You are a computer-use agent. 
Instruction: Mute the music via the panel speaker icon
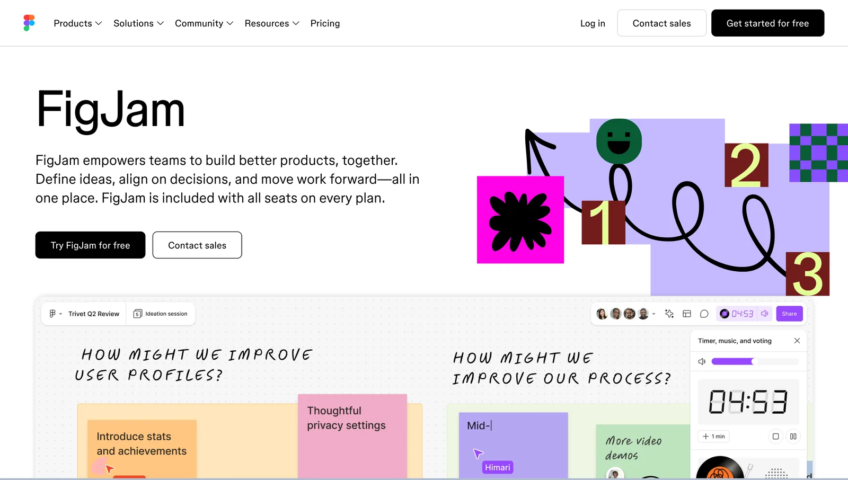point(702,361)
